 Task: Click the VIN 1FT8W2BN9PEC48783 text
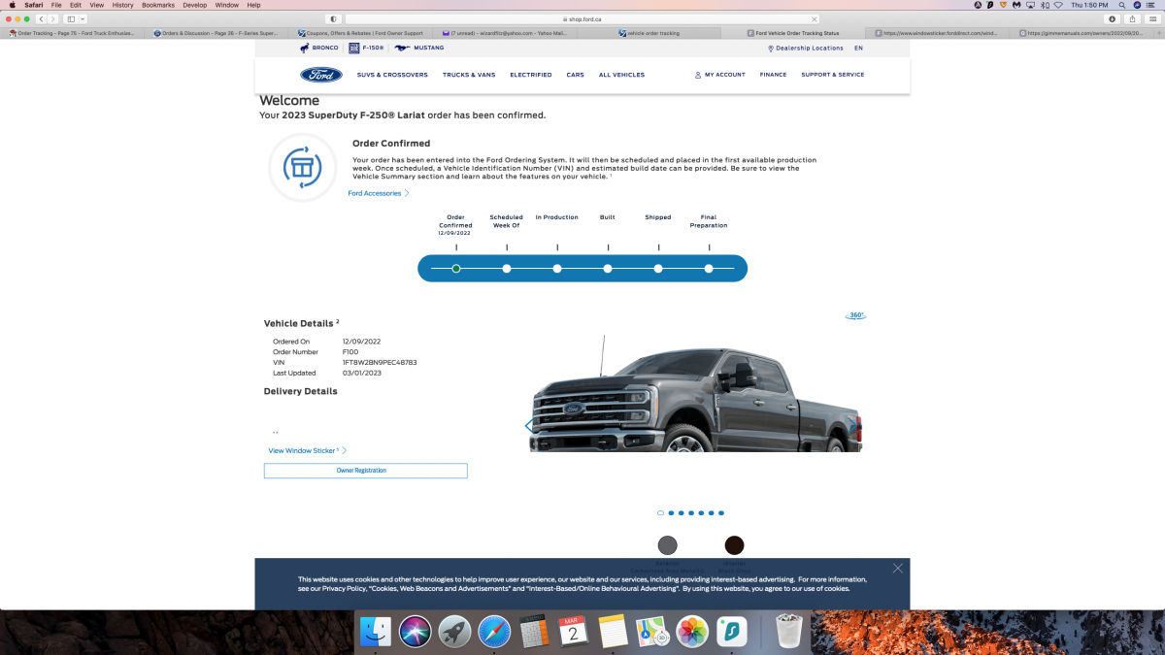[x=380, y=362]
